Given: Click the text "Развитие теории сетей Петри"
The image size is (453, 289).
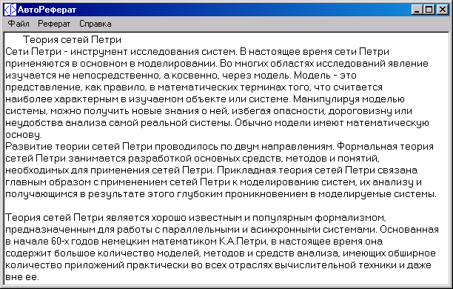Looking at the screenshot, I should (x=79, y=147).
